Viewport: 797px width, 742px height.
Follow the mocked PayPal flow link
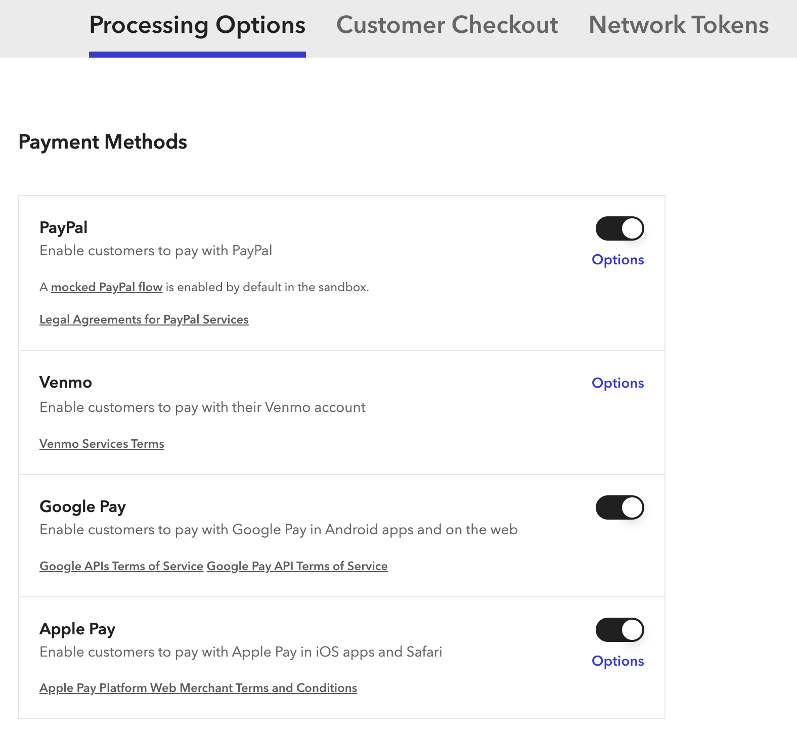coord(107,287)
